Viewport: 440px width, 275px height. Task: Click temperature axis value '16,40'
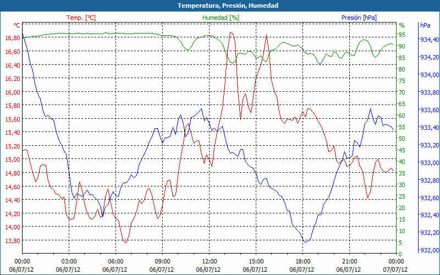pyautogui.click(x=13, y=65)
